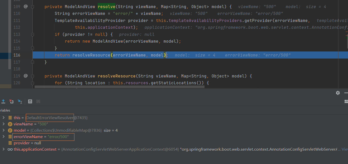The height and width of the screenshot is (164, 348).
Task: Expand the this.applicationContext watch node
Action: (3, 149)
